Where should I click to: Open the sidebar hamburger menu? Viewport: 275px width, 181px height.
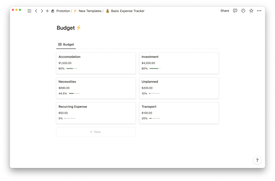tap(29, 11)
